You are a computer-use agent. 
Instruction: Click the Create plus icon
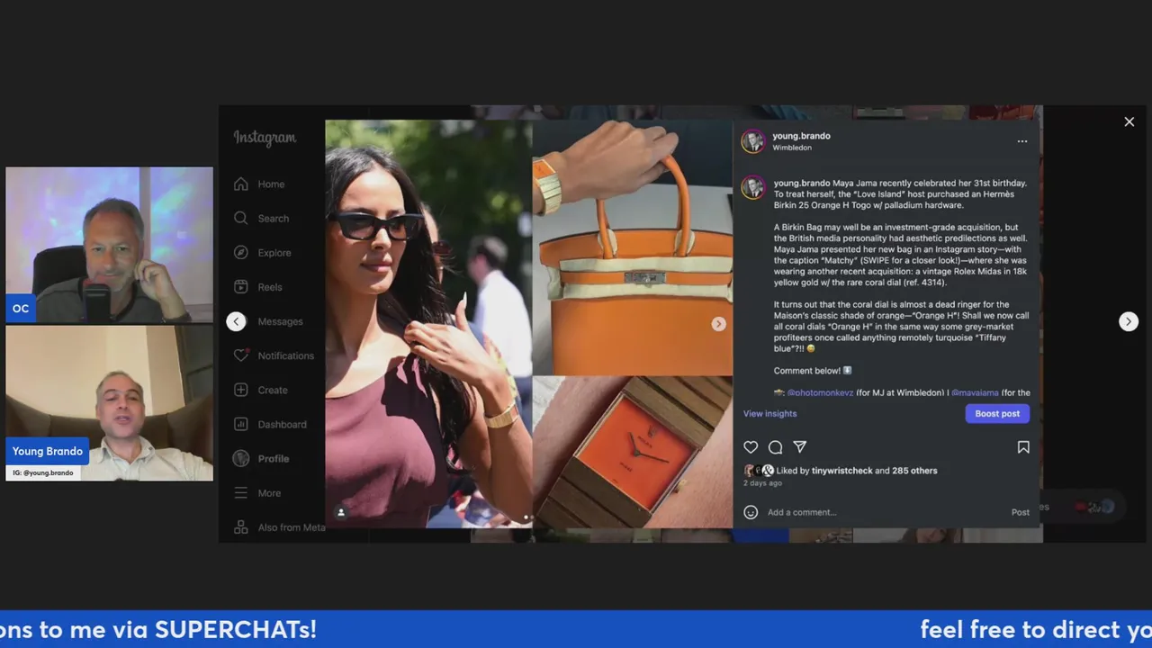point(240,390)
